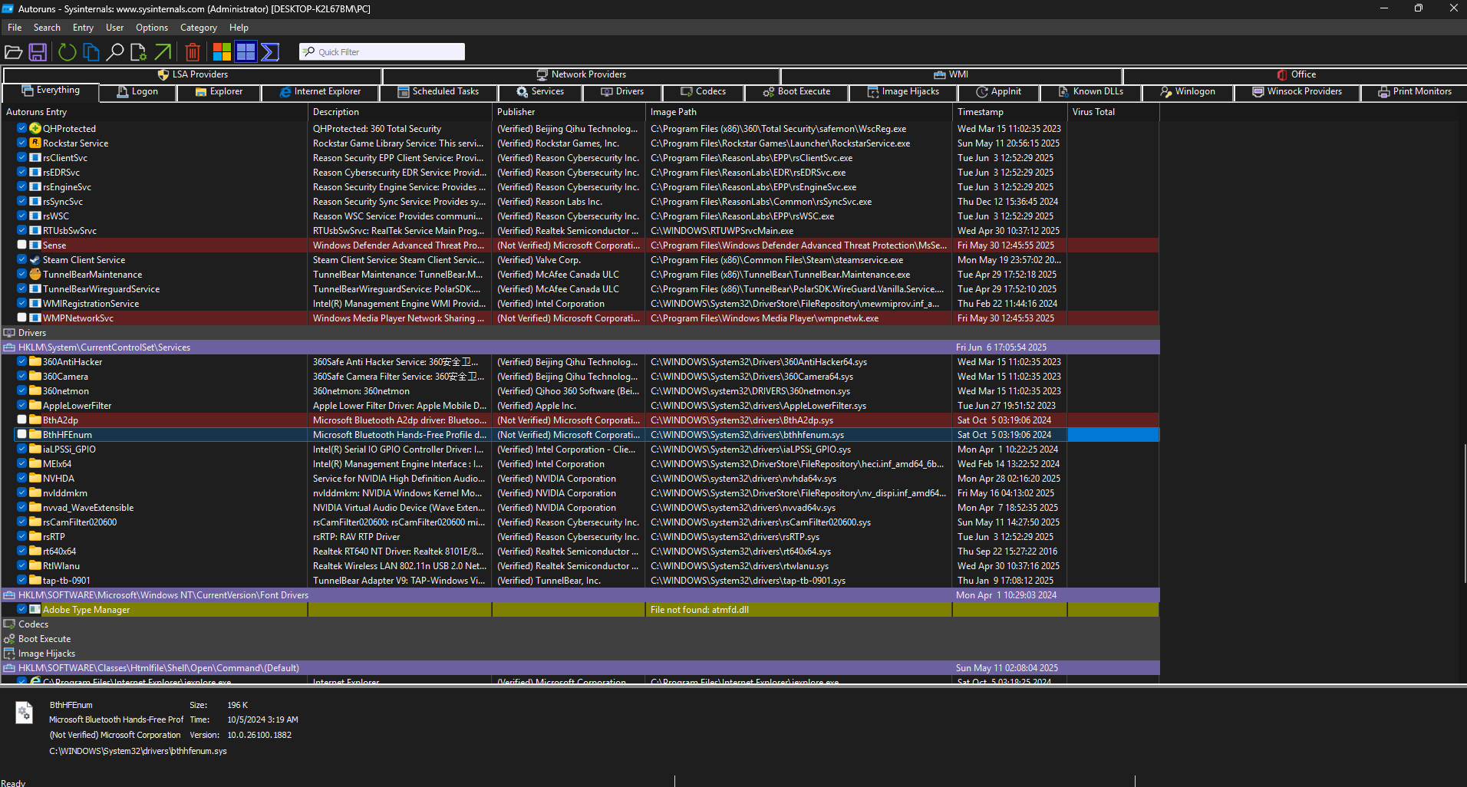Image resolution: width=1467 pixels, height=787 pixels.
Task: Open entry Properties icon with gear
Action: coord(139,52)
